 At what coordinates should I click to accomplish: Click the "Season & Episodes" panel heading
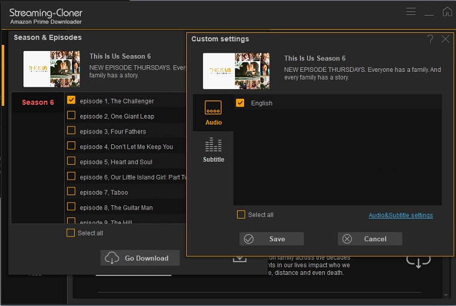pos(48,38)
